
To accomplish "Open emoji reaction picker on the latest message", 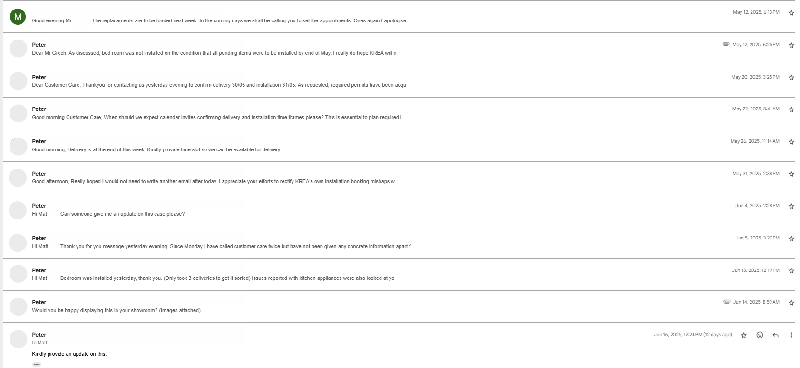I will (x=760, y=335).
